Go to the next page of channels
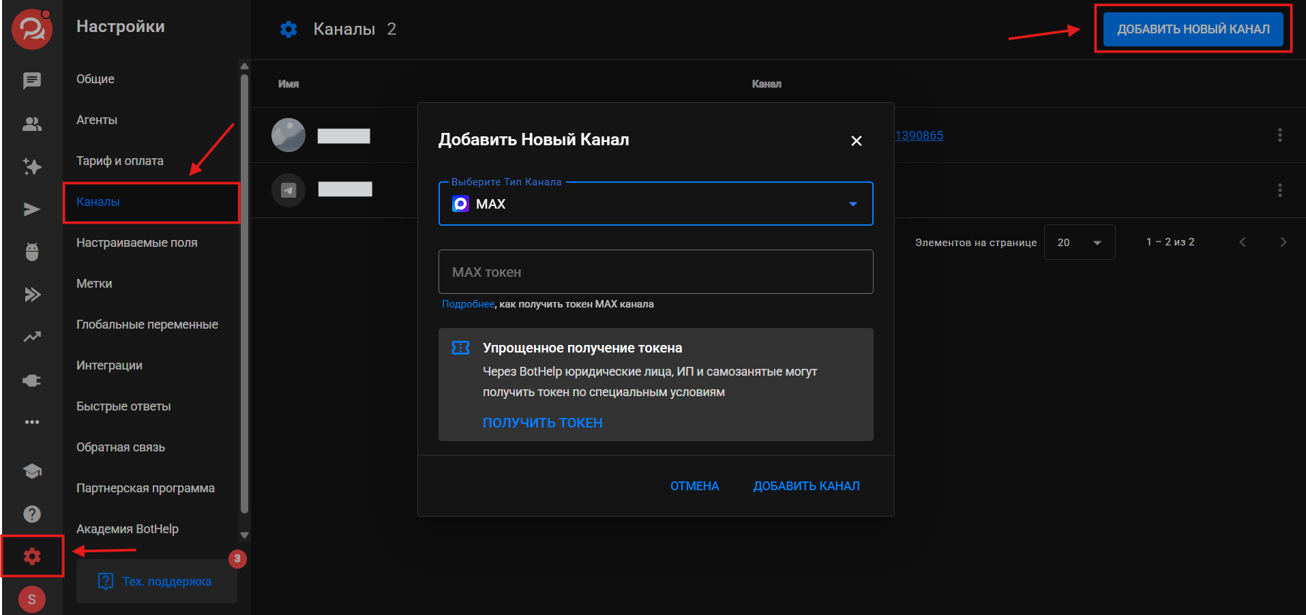 click(x=1283, y=242)
